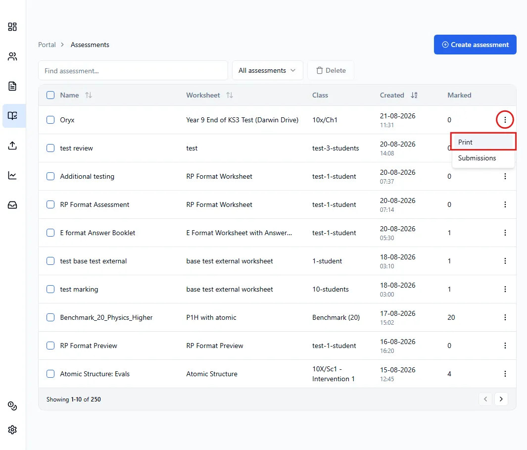Viewport: 527px width, 450px height.
Task: Toggle the select-all checkbox in table header
Action: 50,95
